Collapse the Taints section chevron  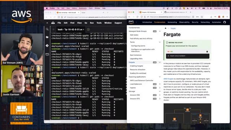pos(160,42)
